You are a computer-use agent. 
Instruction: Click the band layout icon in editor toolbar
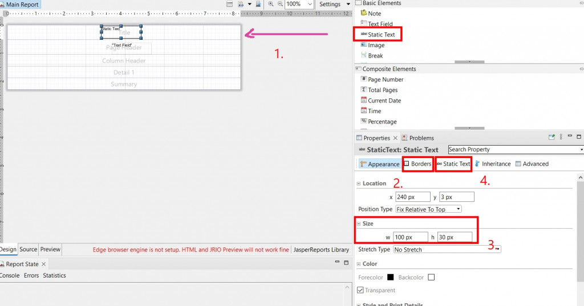[x=230, y=4]
